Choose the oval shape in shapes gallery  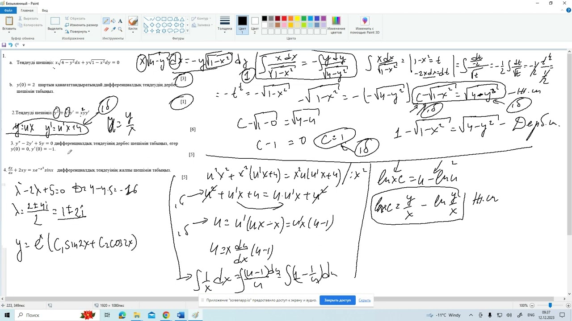(158, 19)
